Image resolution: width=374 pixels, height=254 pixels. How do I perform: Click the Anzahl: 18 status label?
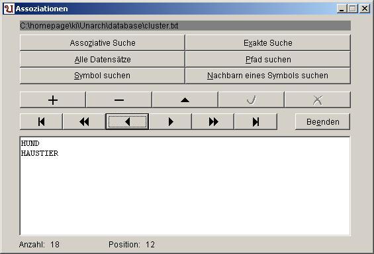point(39,245)
